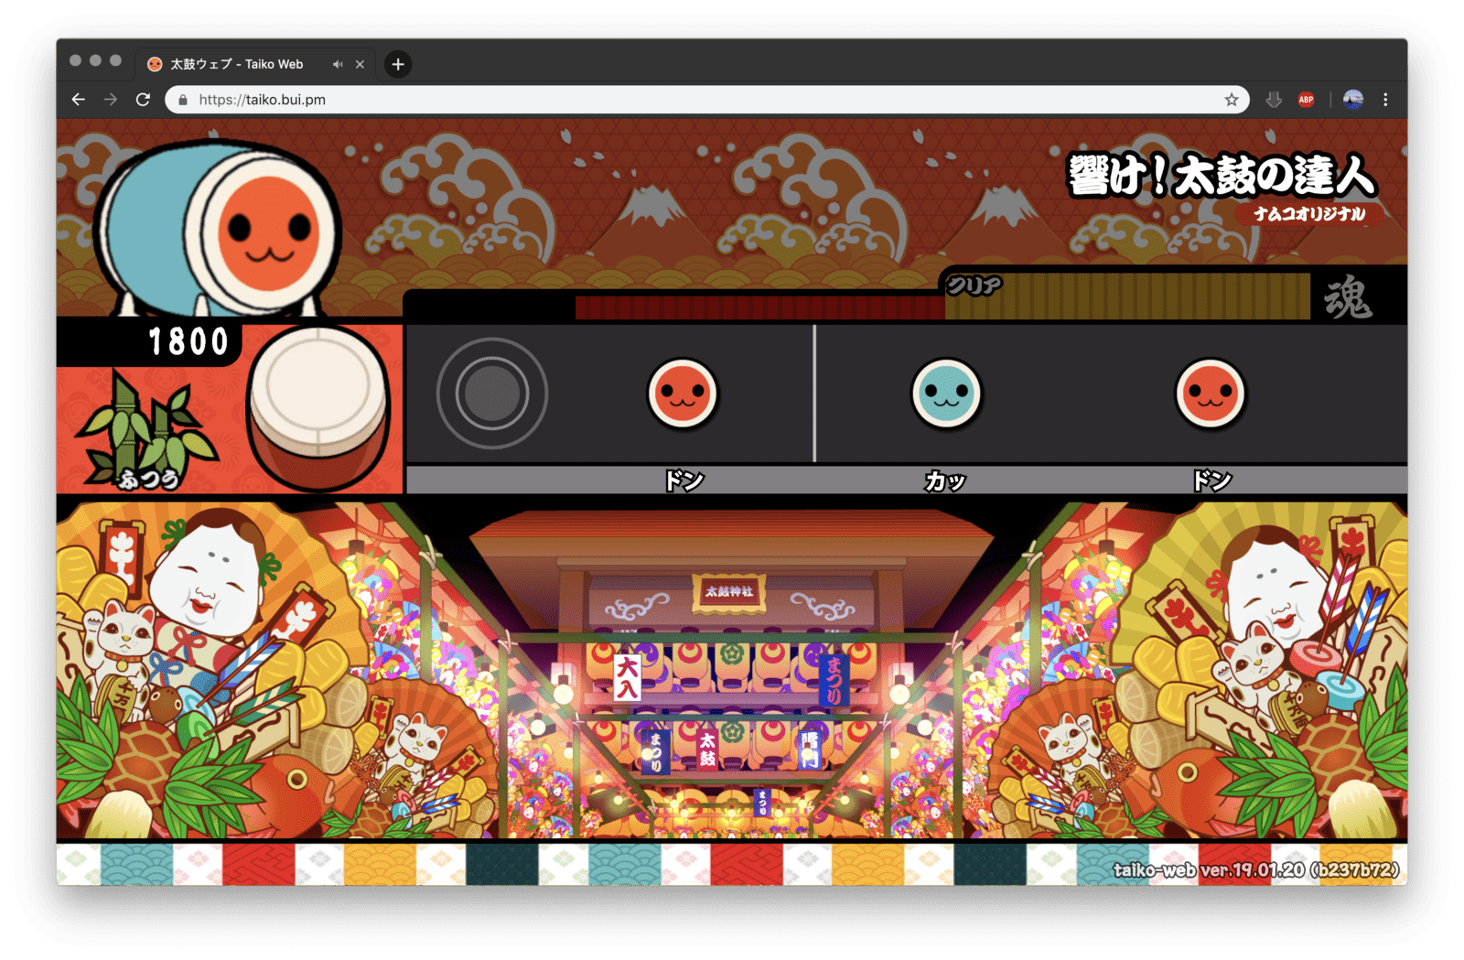Go back using the browser back arrow
Screen dimensions: 1464x960
click(x=78, y=100)
